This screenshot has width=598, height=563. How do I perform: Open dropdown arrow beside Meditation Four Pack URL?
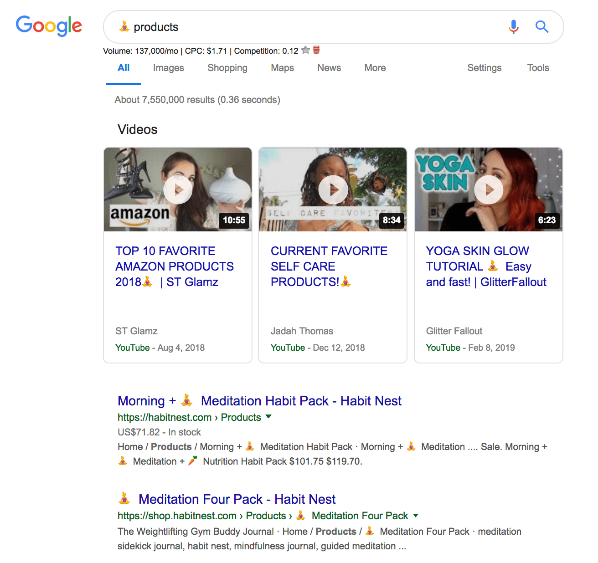point(415,516)
